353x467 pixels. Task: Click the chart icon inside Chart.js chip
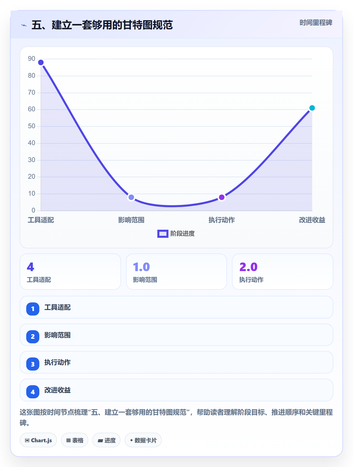[27, 440]
